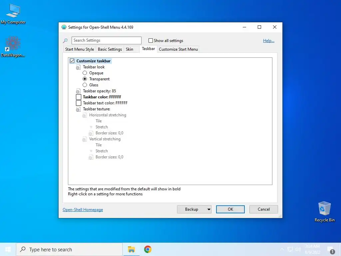Viewport: 341px width, 256px height.
Task: Click the Cancel button
Action: point(264,209)
